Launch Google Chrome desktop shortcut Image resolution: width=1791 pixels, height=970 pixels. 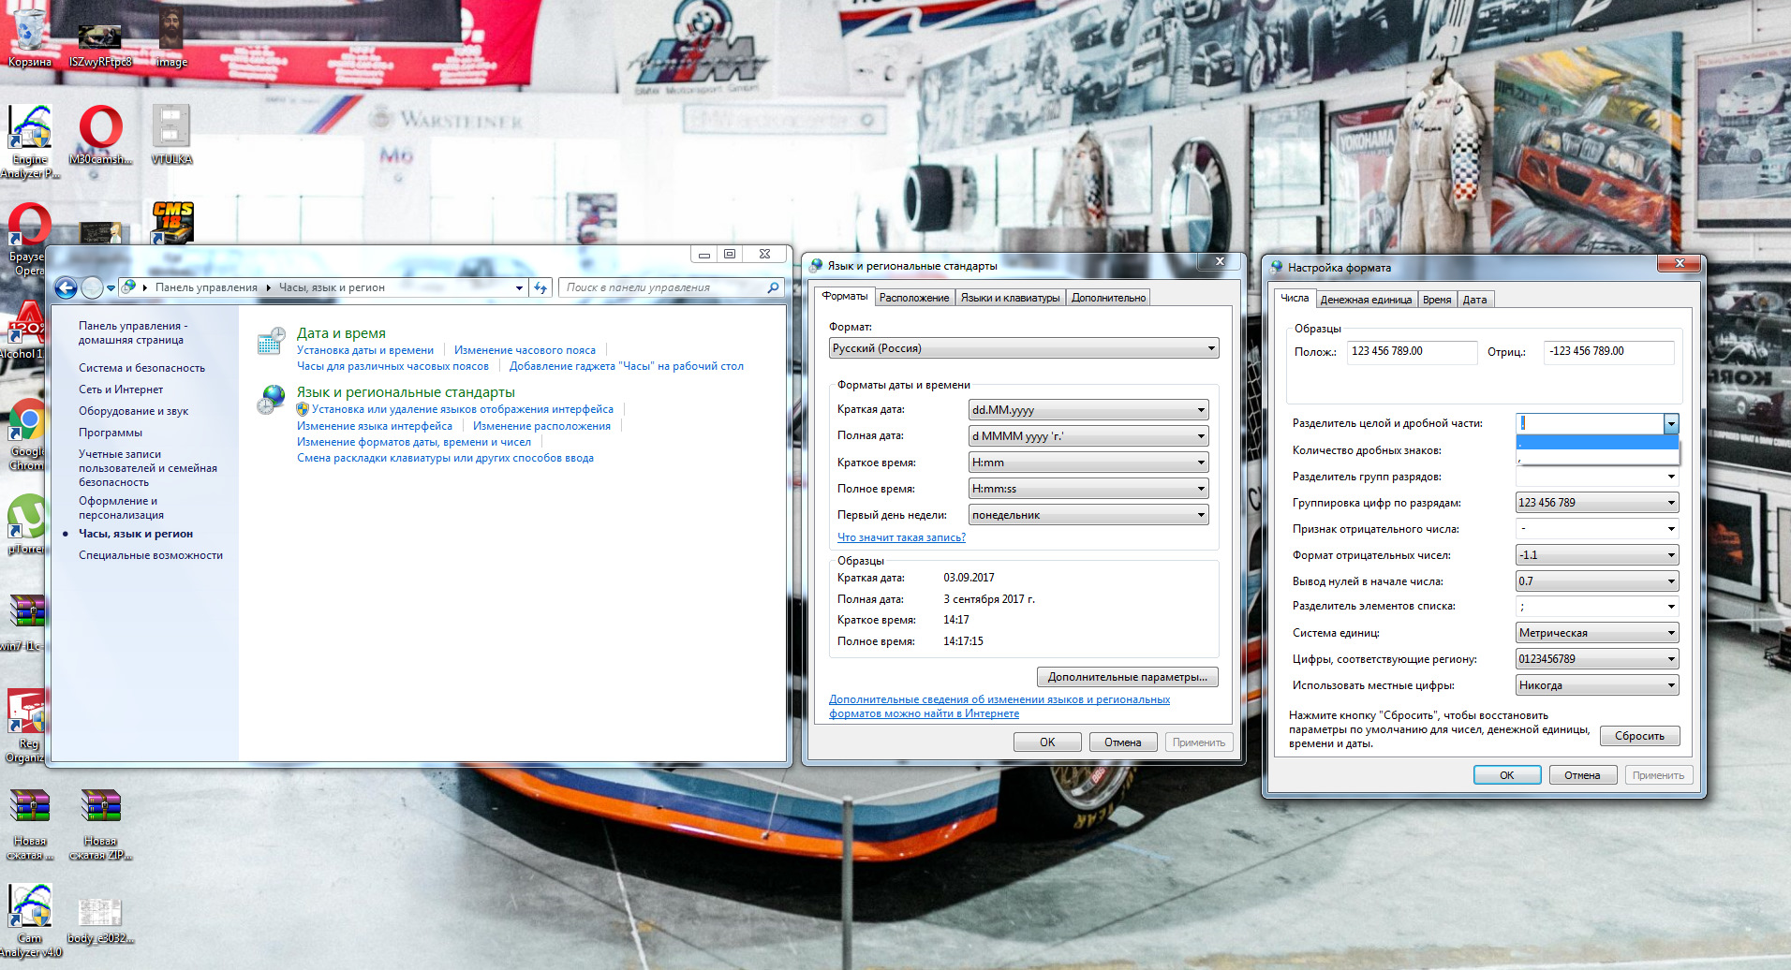coord(26,434)
